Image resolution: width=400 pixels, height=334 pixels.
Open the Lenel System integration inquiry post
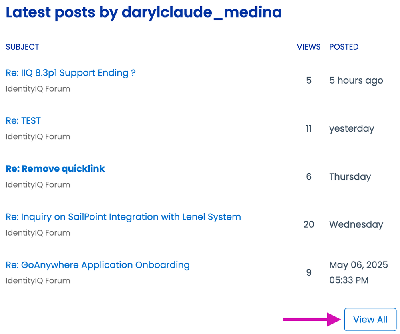point(123,217)
